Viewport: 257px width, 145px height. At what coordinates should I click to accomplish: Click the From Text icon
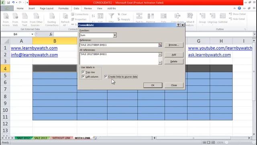(24, 20)
